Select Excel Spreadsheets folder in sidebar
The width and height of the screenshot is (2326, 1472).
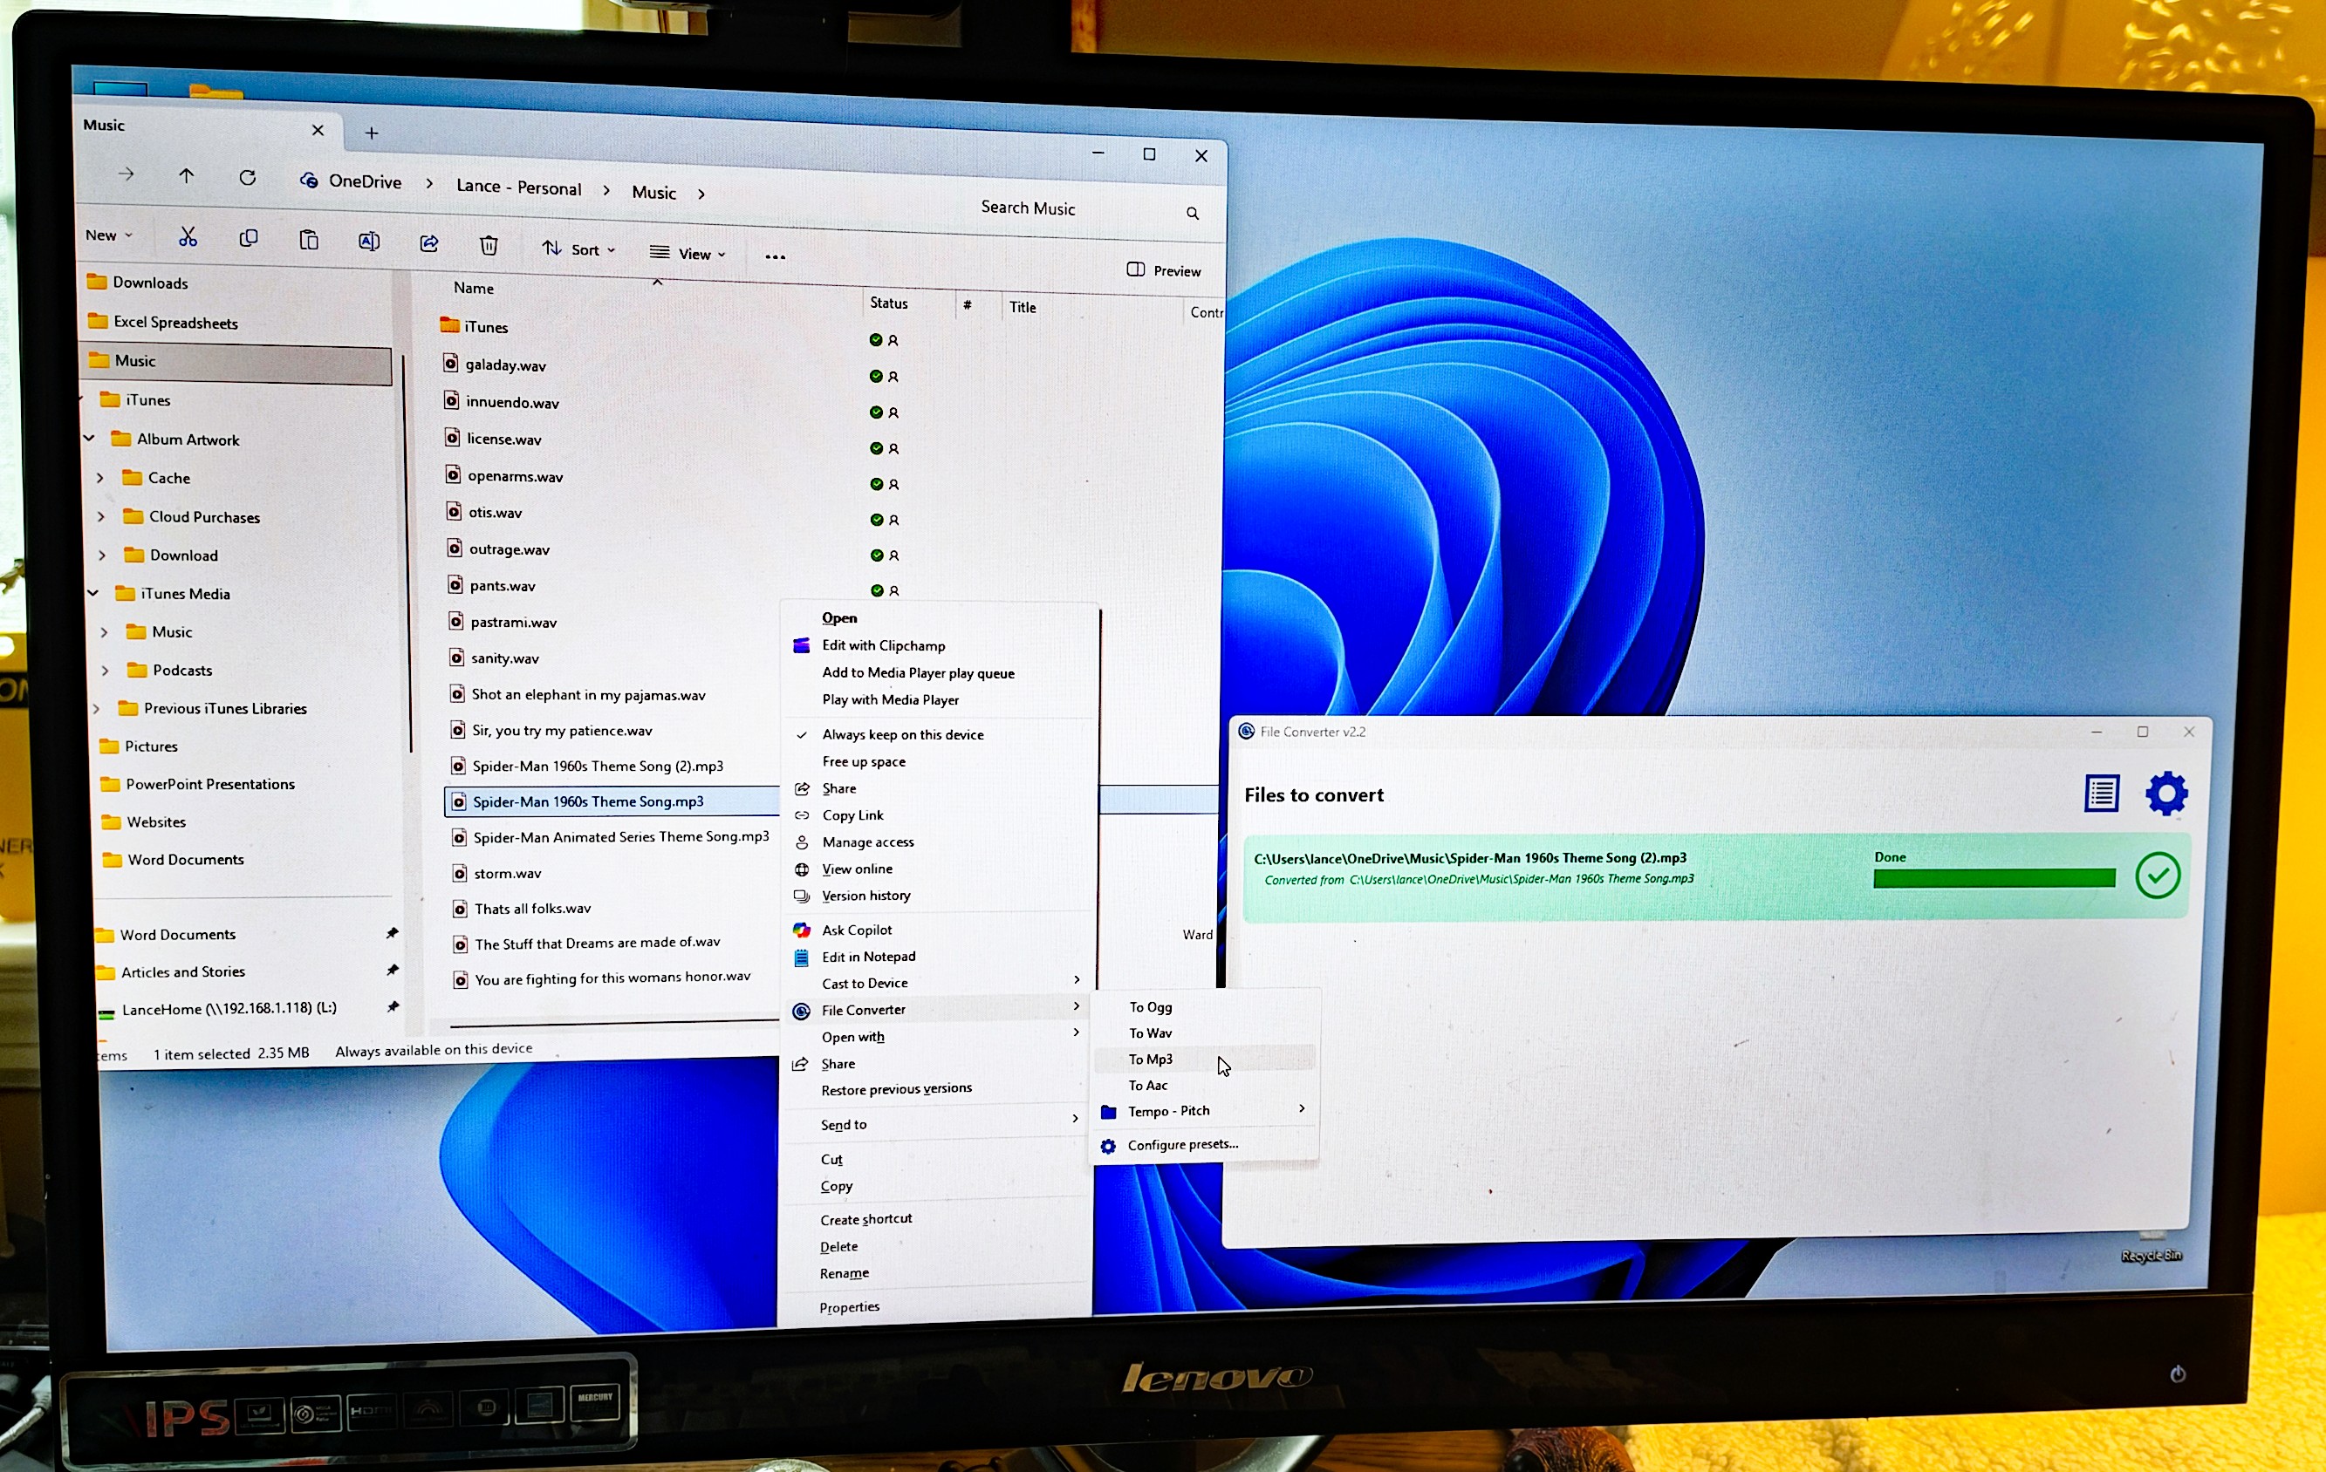click(x=174, y=323)
